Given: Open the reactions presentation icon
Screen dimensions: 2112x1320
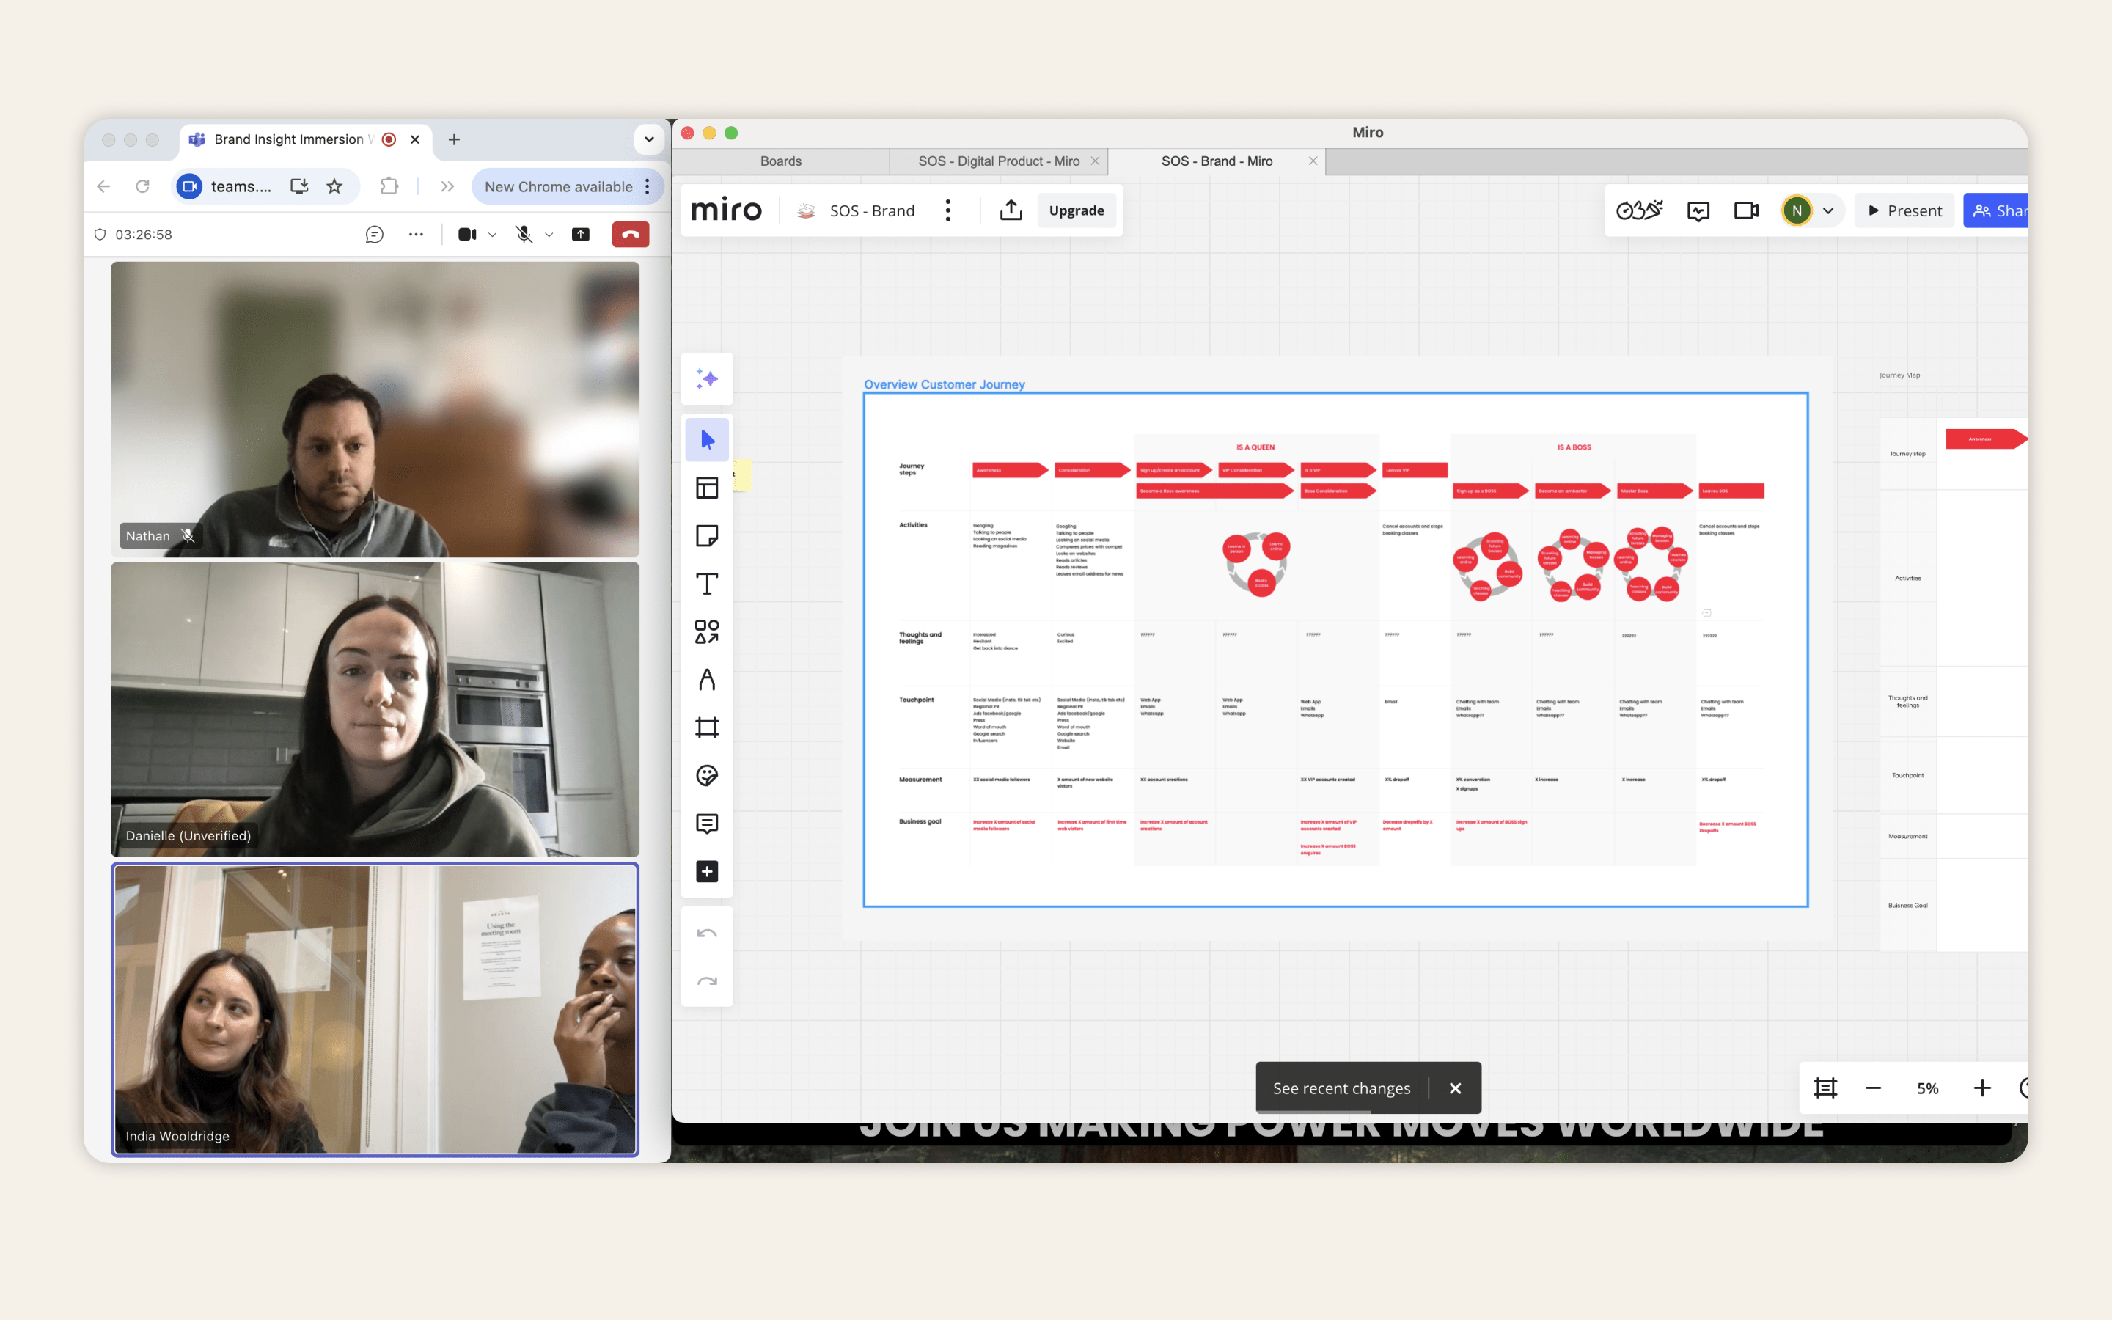Looking at the screenshot, I should [x=1698, y=210].
